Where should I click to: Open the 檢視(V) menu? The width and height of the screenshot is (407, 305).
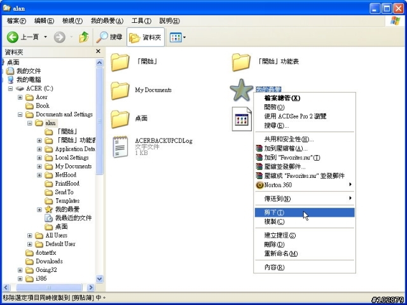[72, 21]
